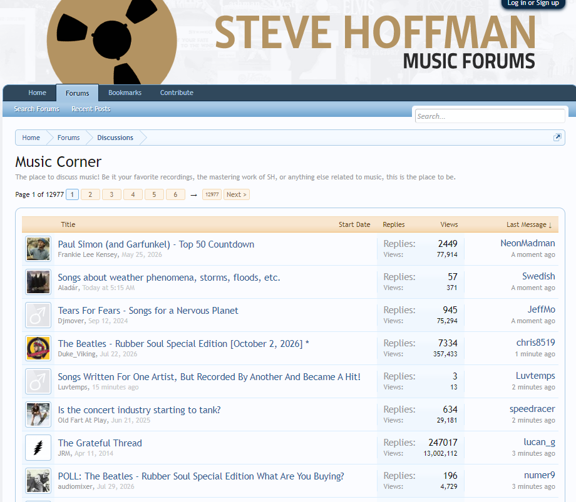Open Frankie Lee Kensey's avatar thumbnail
This screenshot has height=502, width=576.
click(x=38, y=249)
